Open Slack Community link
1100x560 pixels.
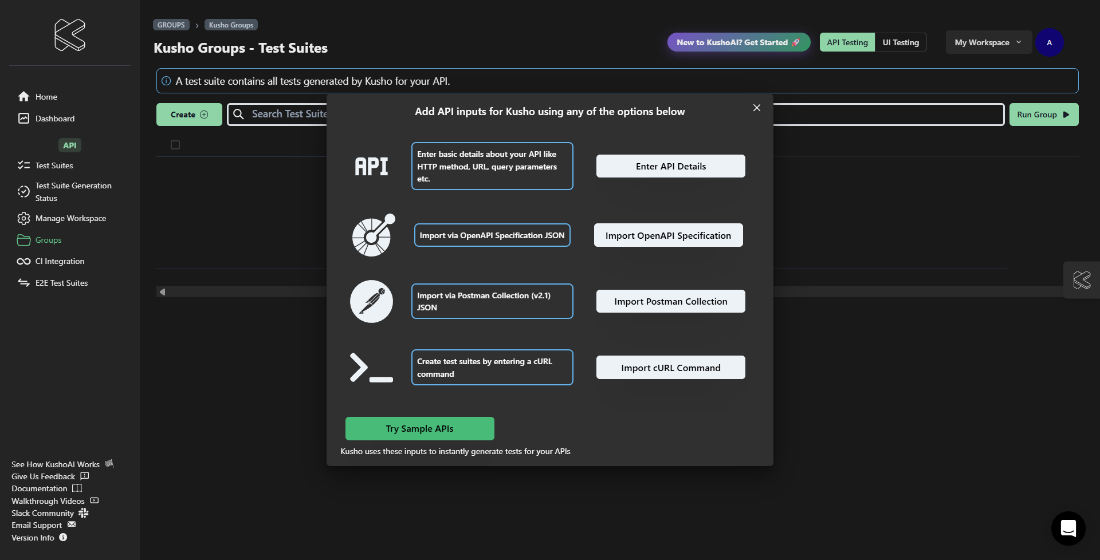43,513
